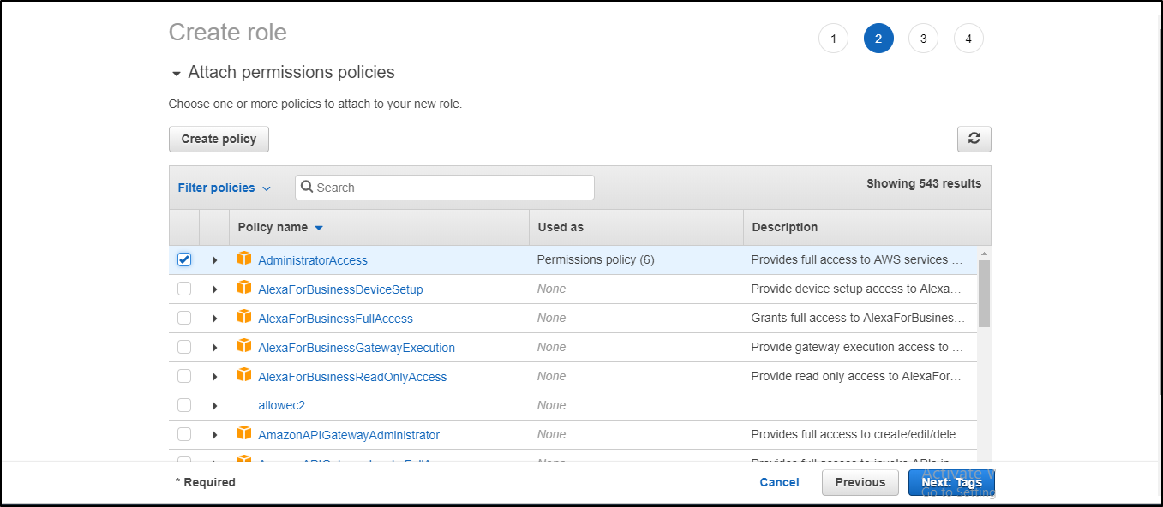Open the AmazonAPIGatewayAdministrator policy link
This screenshot has height=507, width=1163.
349,435
